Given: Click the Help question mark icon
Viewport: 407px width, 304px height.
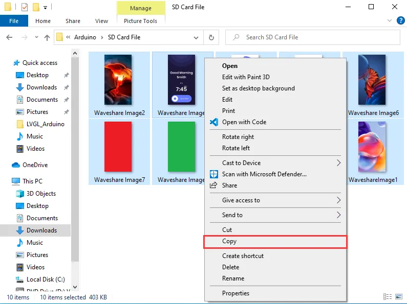Looking at the screenshot, I should click(400, 21).
